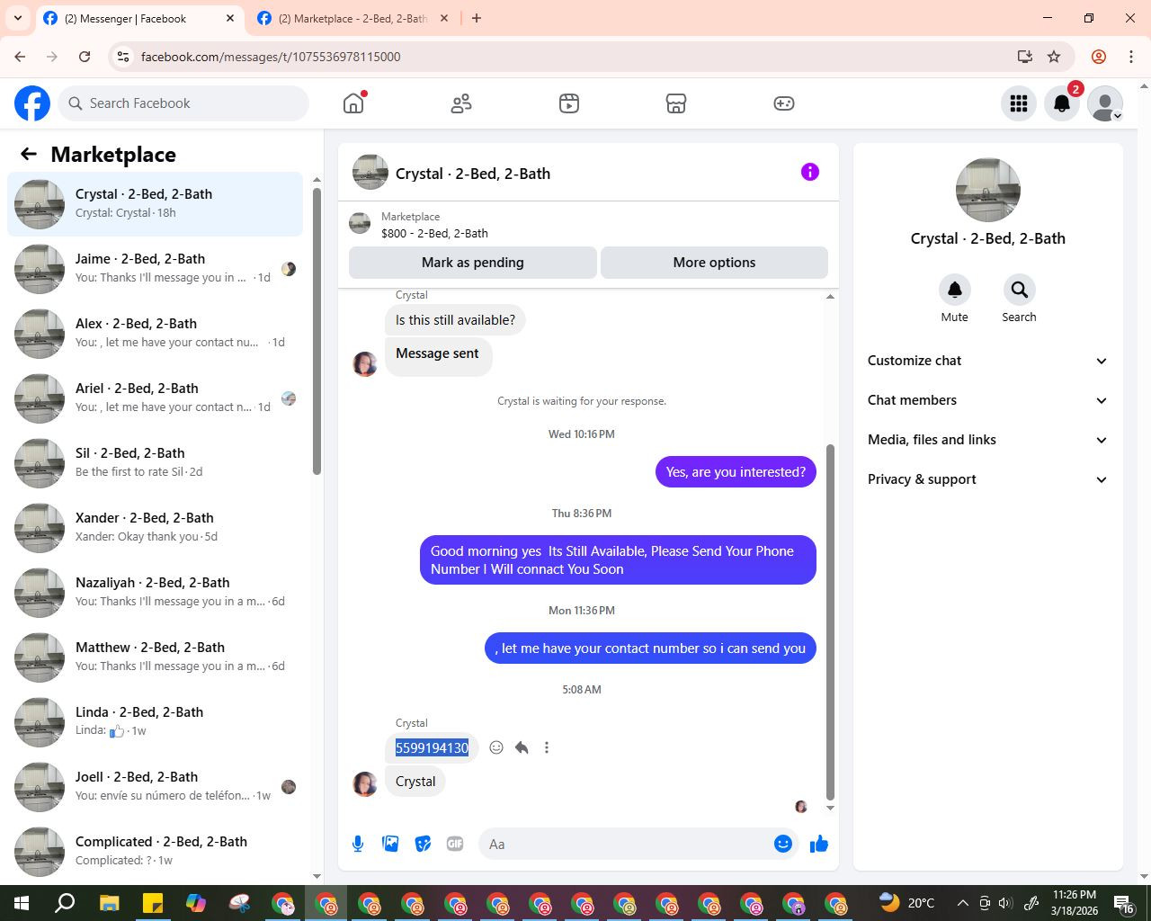1151x921 pixels.
Task: Click More options button
Action: pyautogui.click(x=714, y=263)
